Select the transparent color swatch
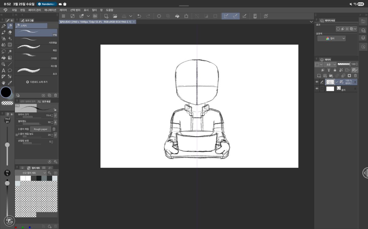The width and height of the screenshot is (368, 229). coord(7,103)
